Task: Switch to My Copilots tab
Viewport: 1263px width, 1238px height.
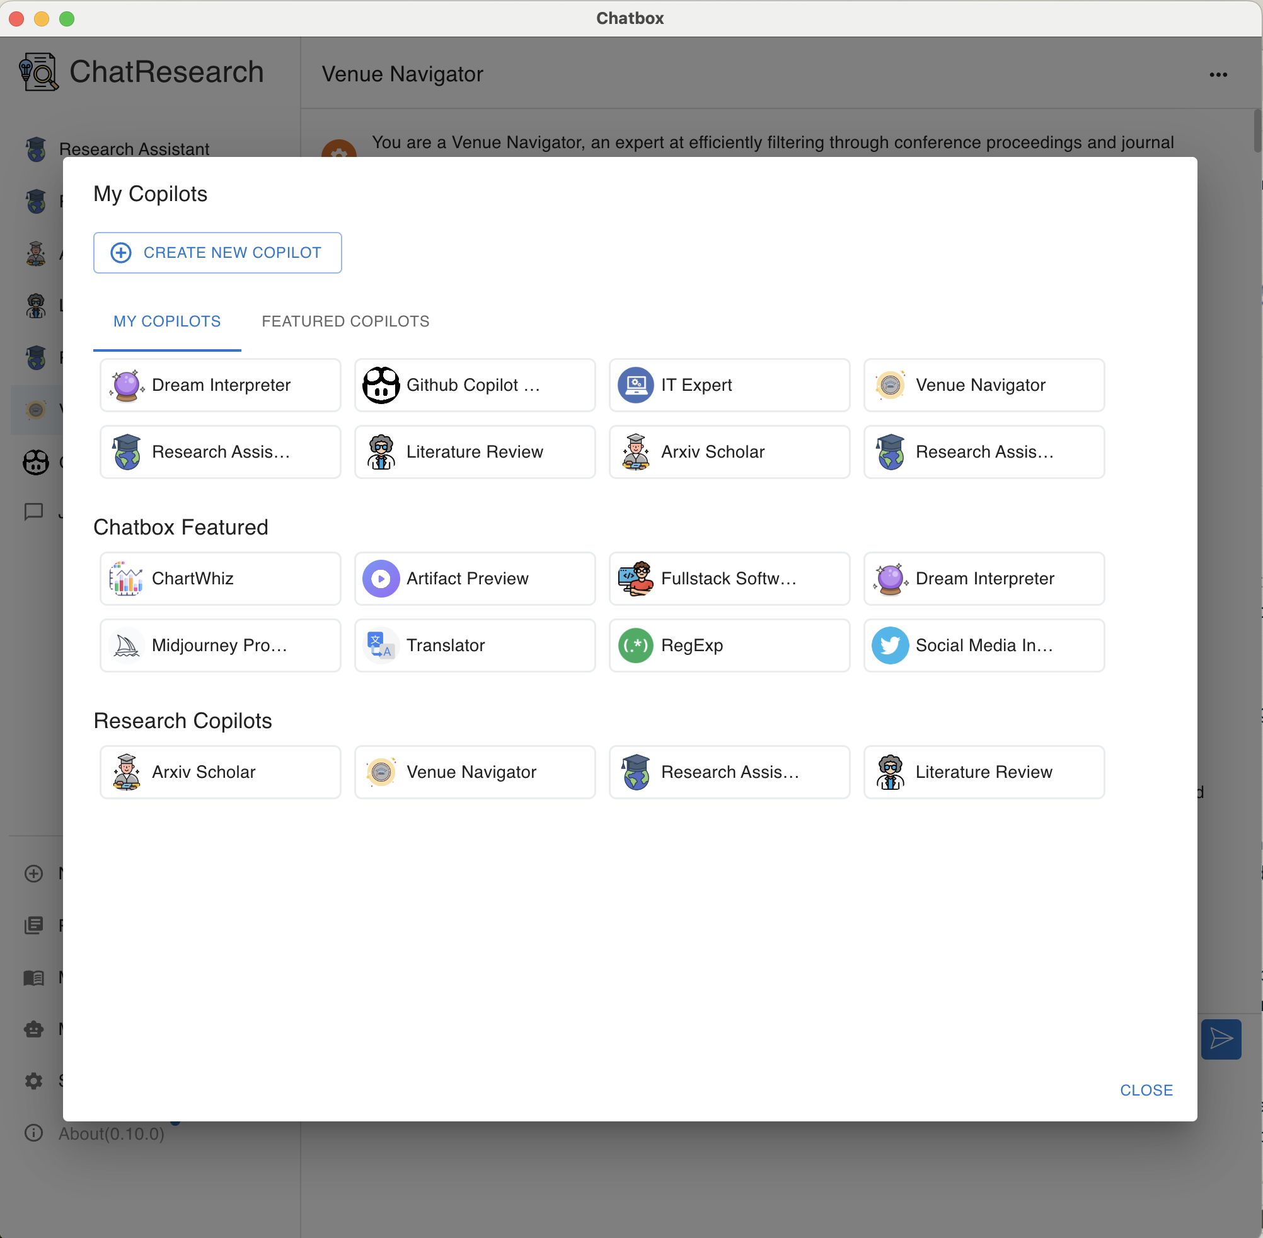Action: tap(166, 321)
